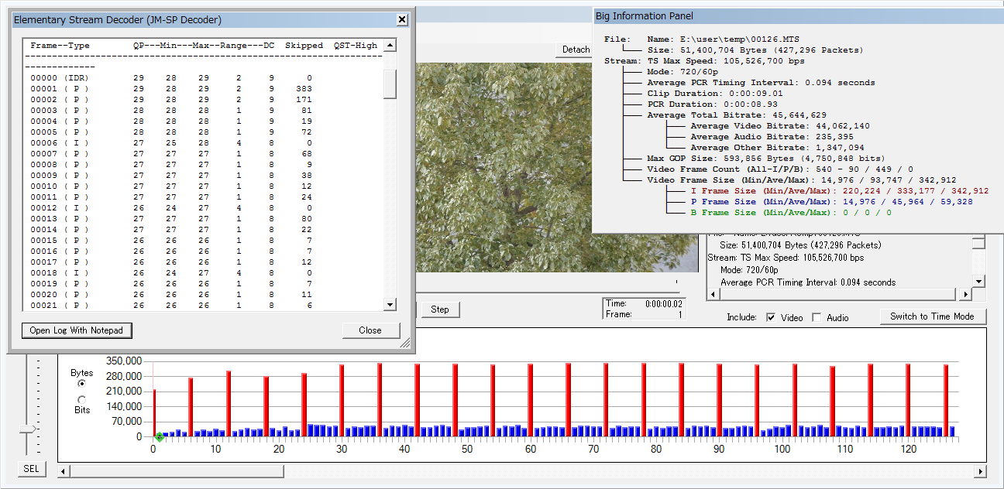Click the Detach button above the video
This screenshot has height=489, width=1004.
coord(575,50)
